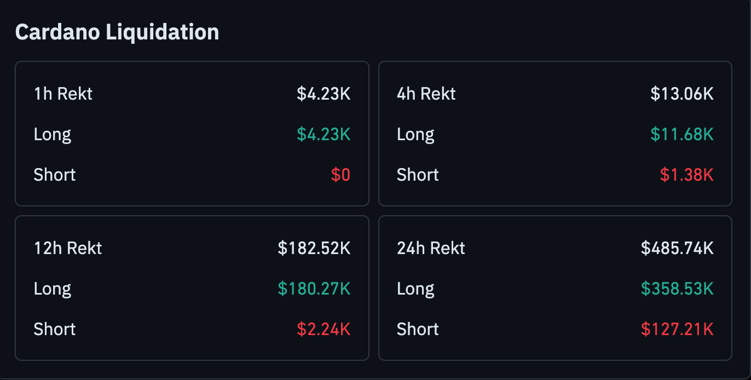
Task: Select the 4h Rekt label
Action: (x=426, y=94)
